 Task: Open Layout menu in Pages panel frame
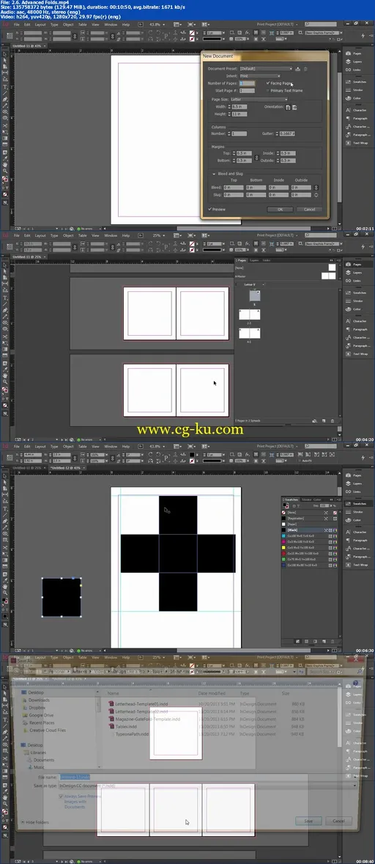[x=40, y=236]
